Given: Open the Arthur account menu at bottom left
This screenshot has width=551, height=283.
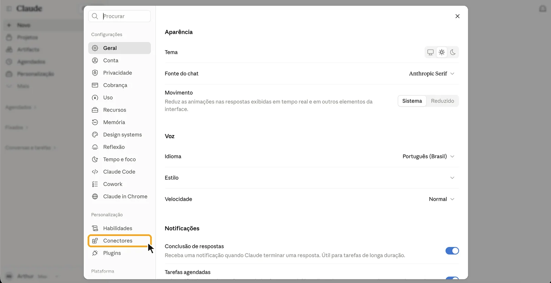Looking at the screenshot, I should [33, 276].
